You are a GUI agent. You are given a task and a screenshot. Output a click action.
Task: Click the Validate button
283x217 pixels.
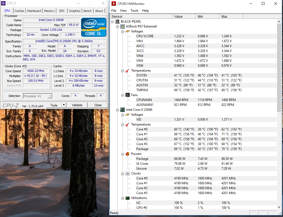77,105
